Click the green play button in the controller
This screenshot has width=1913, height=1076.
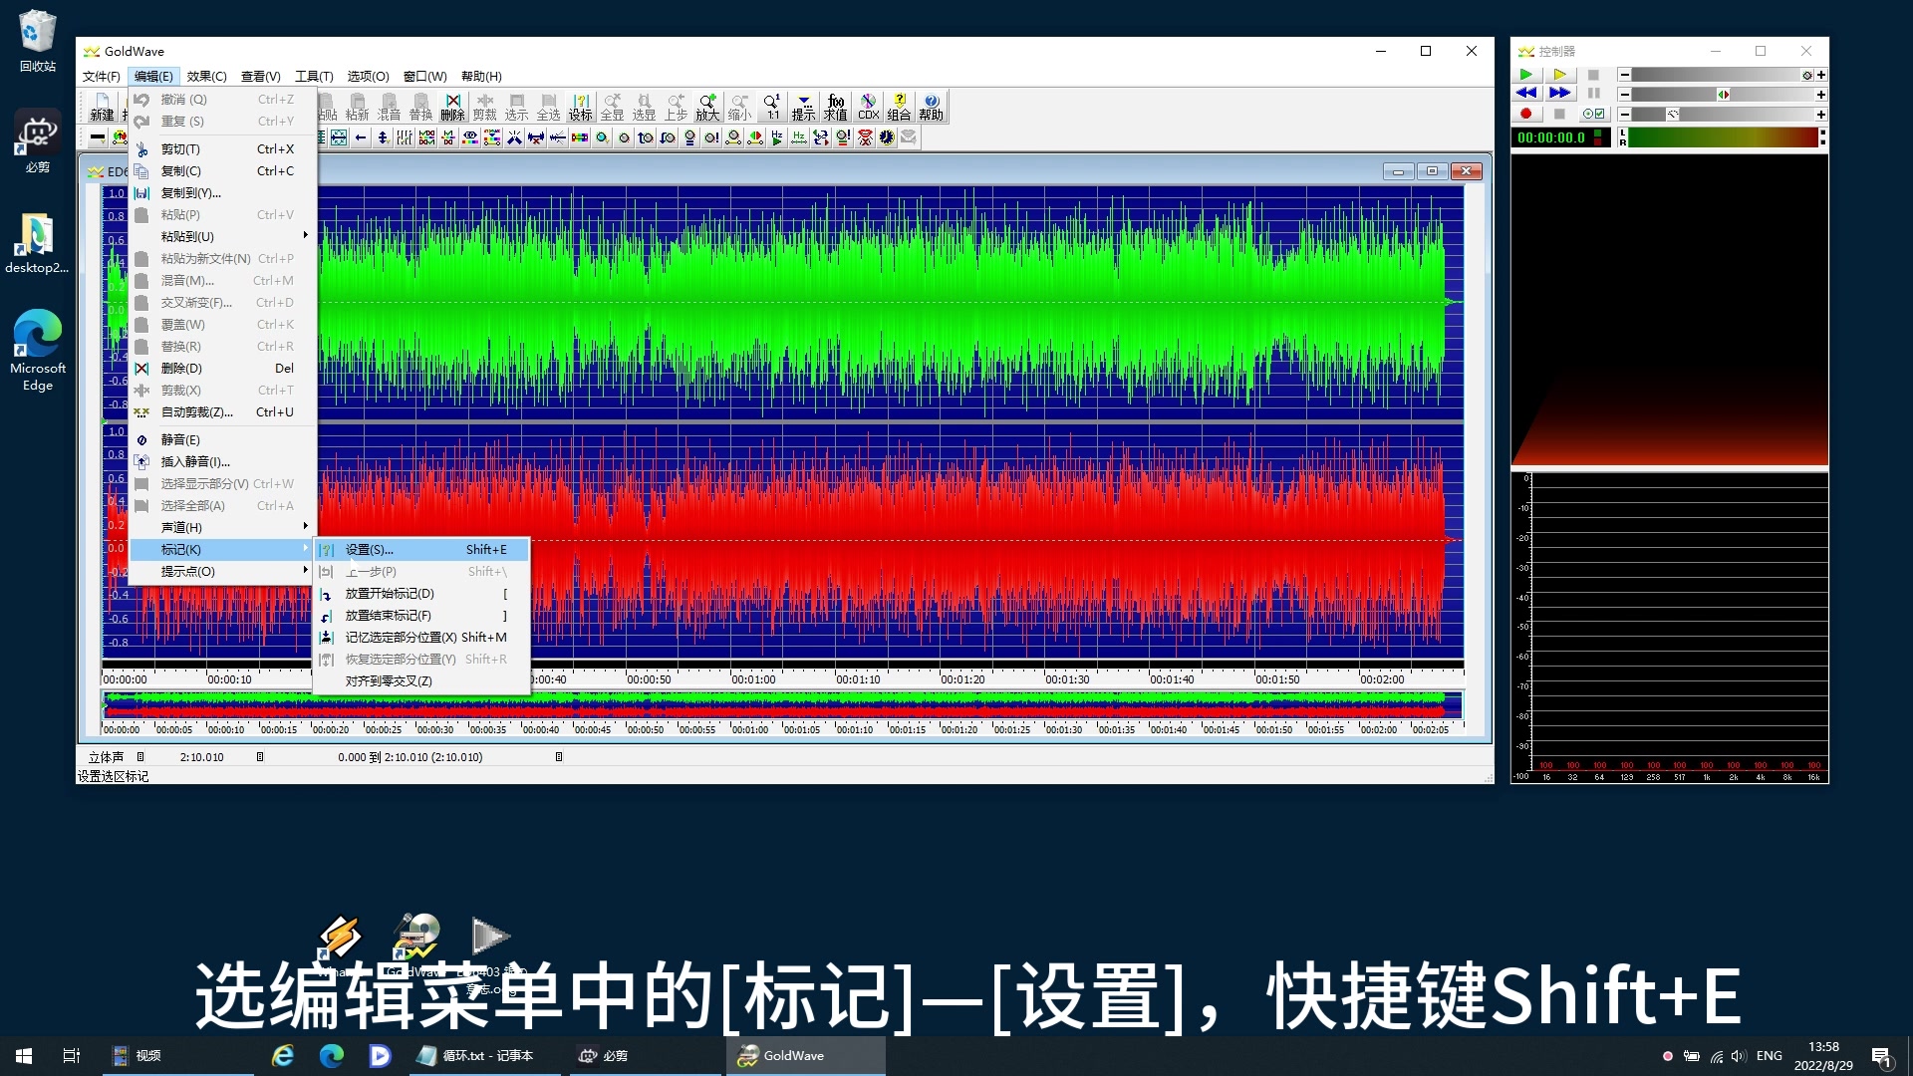tap(1527, 75)
